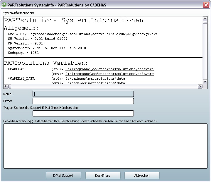Screen dimensions: 211x182
Task: Cancel with the Abbrechen button
Action: pyautogui.click(x=142, y=176)
